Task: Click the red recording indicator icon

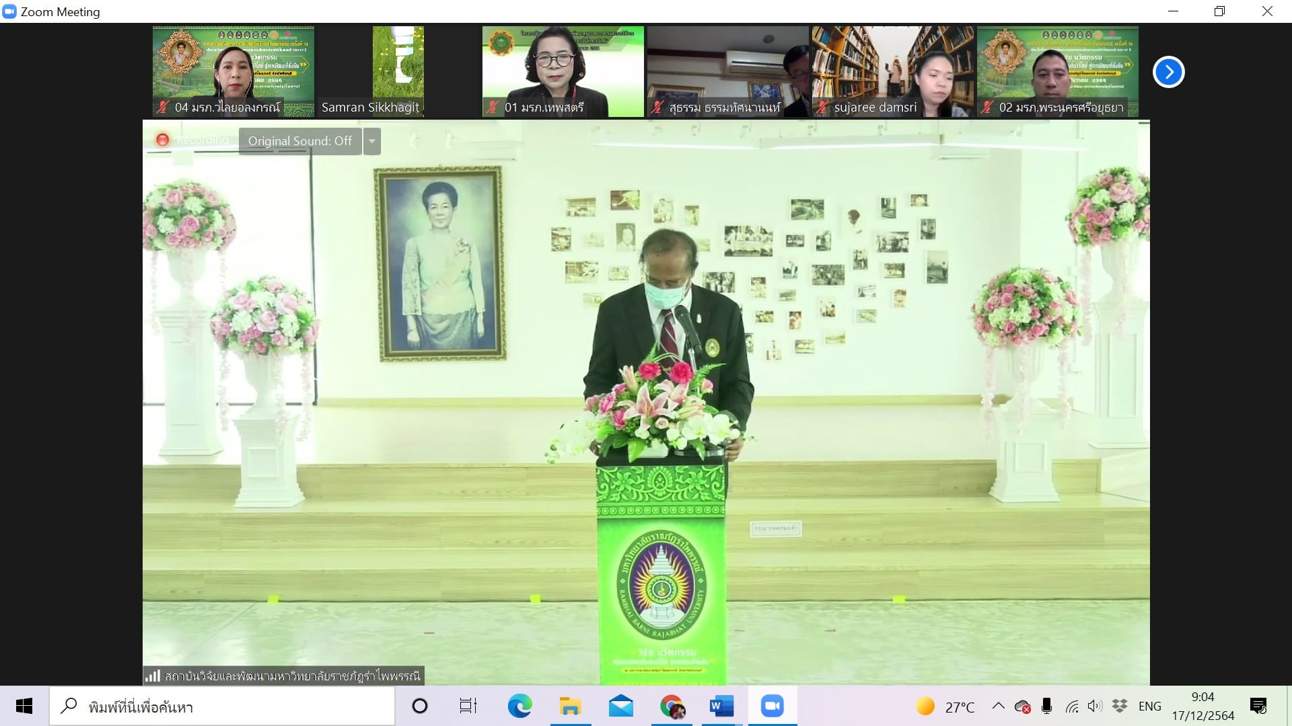Action: tap(162, 140)
